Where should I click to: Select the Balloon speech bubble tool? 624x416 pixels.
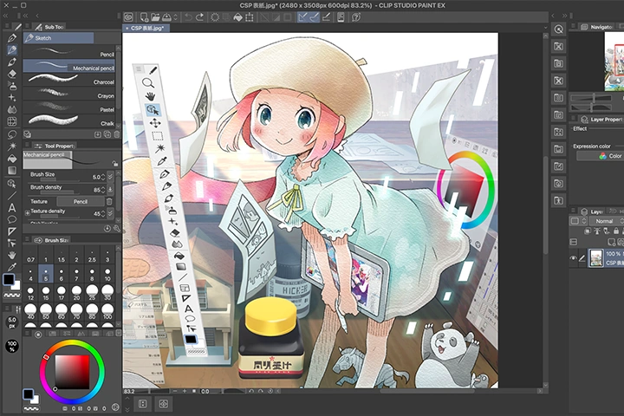point(12,219)
